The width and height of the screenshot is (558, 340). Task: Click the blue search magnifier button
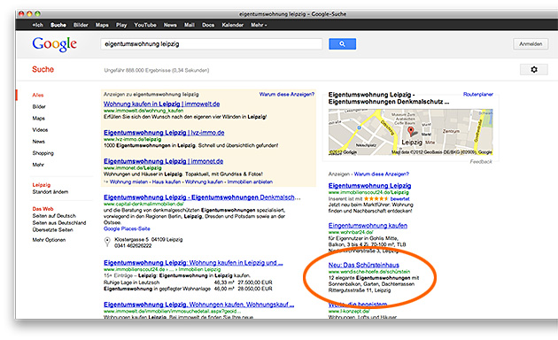tap(342, 43)
